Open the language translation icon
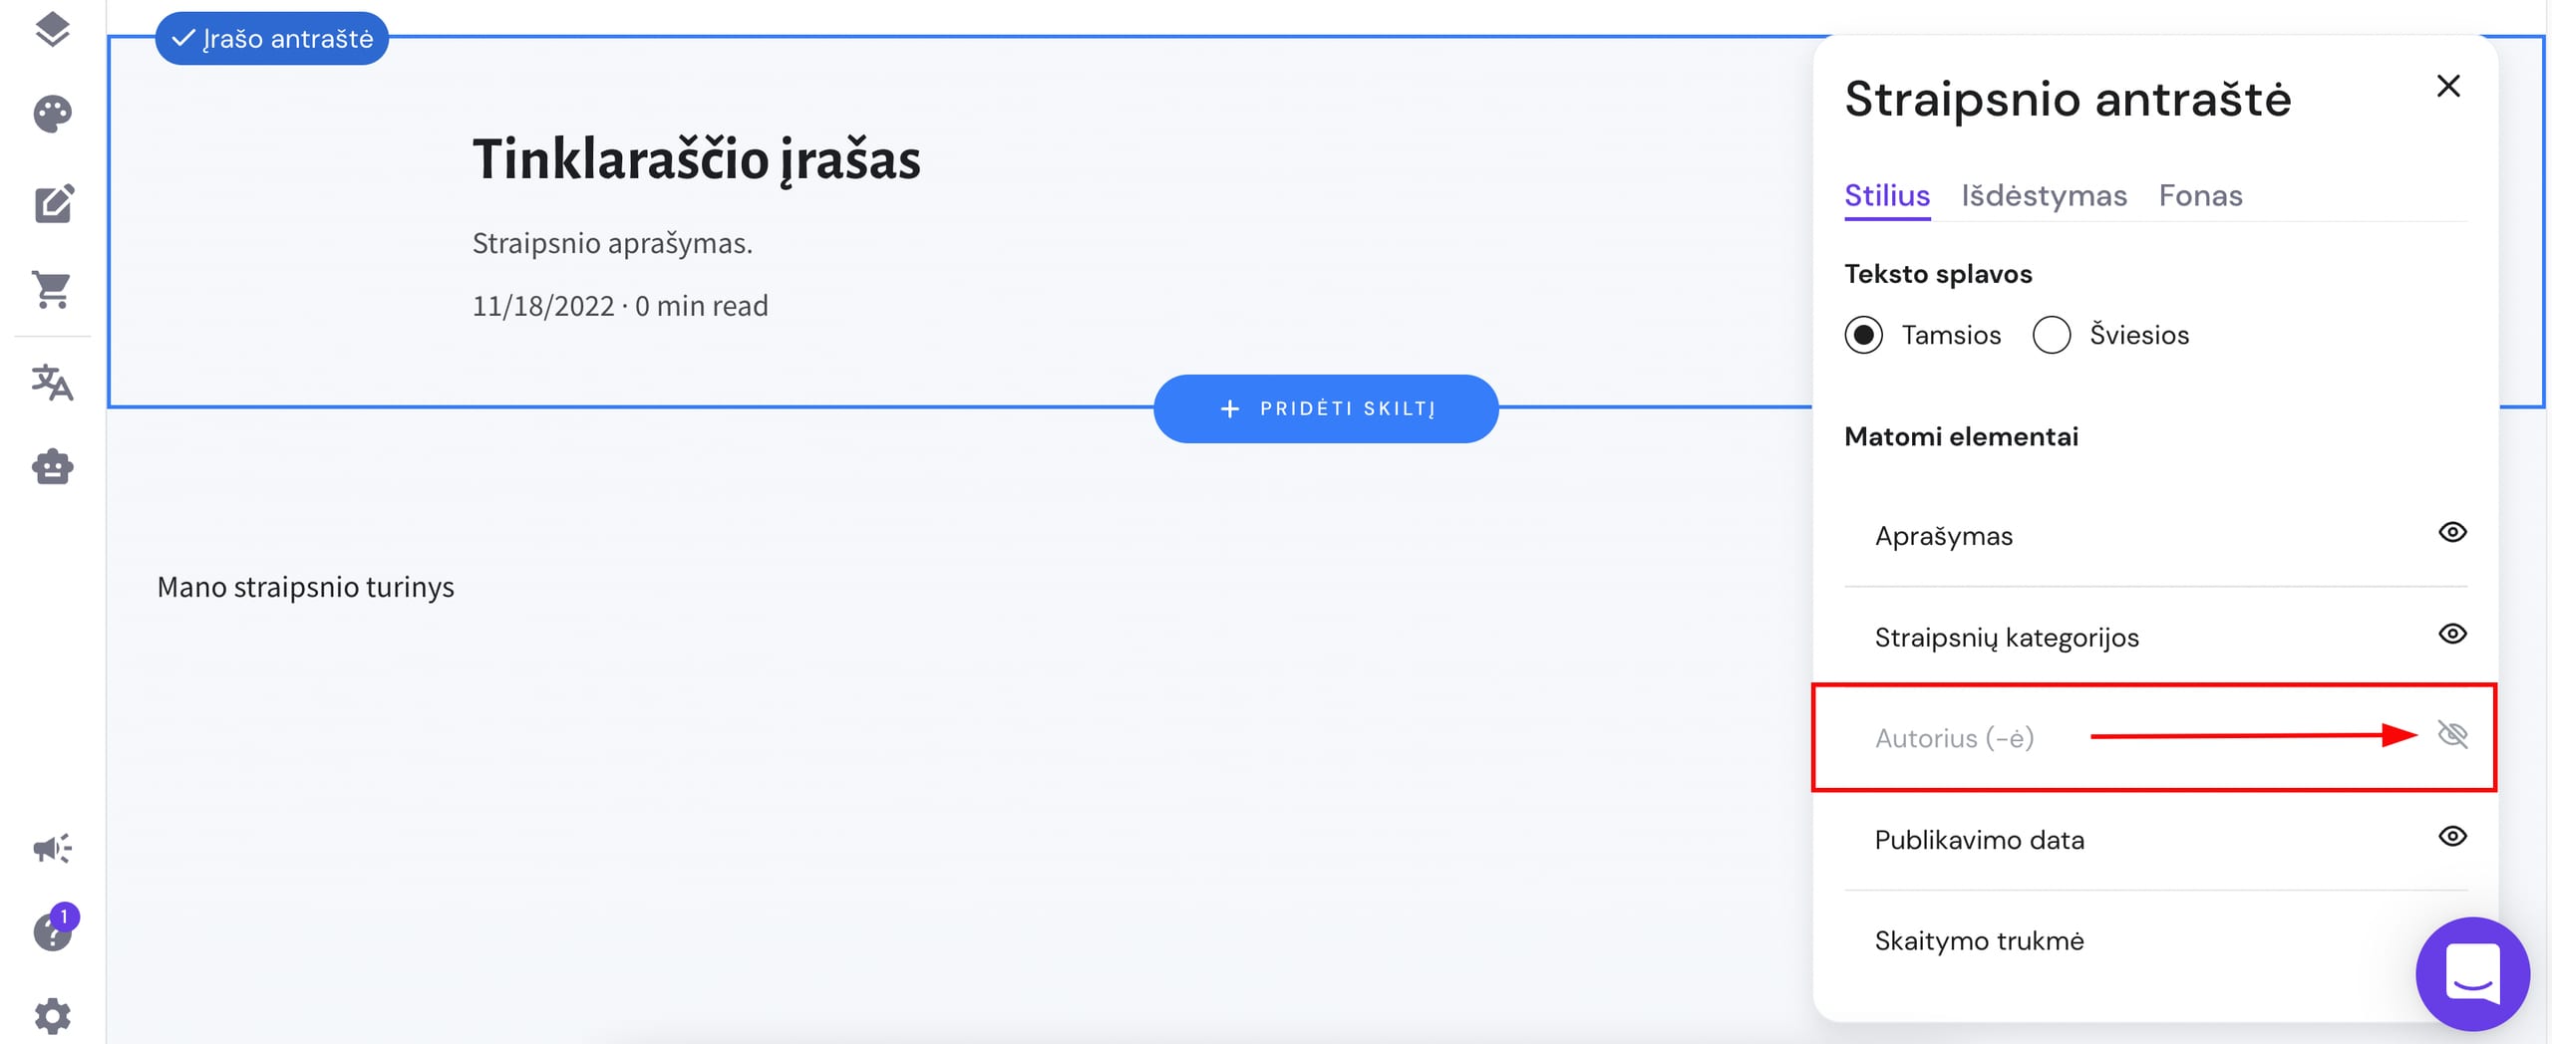 click(x=52, y=383)
